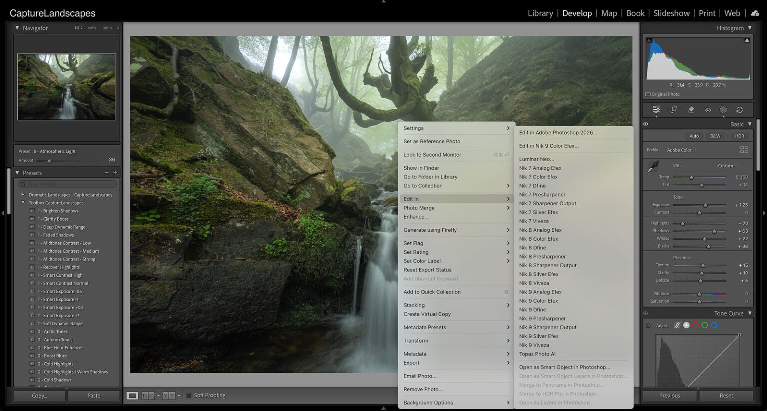Select the red channel curve circle

coord(696,325)
